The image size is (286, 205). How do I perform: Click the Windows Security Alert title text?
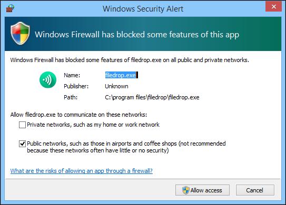(143, 9)
